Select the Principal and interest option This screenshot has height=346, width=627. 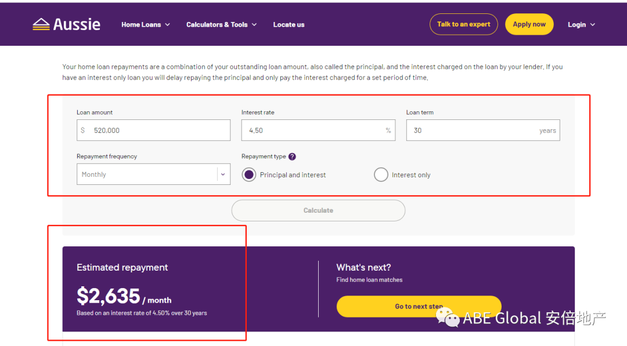(x=249, y=174)
